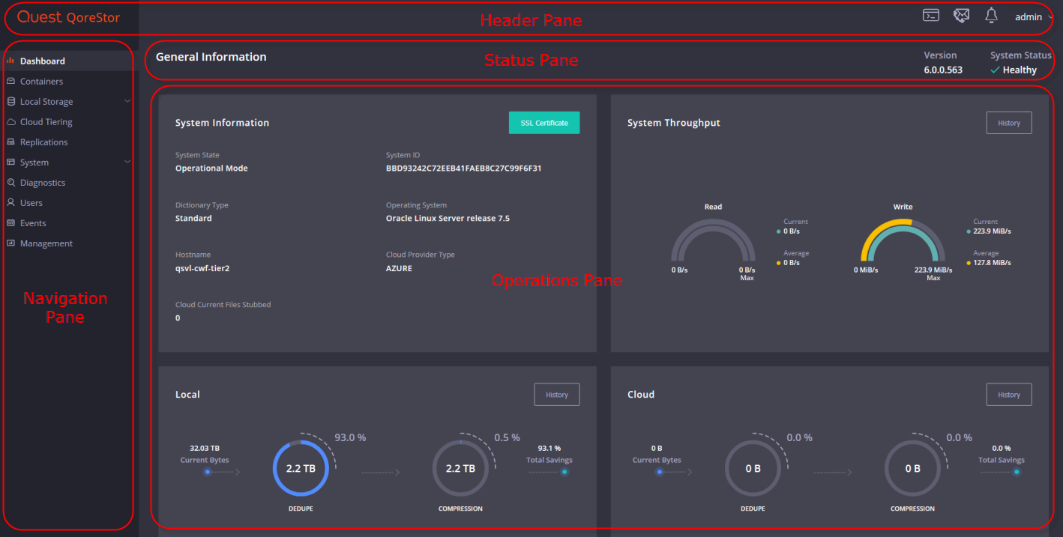This screenshot has height=537, width=1063.
Task: Open History for Local storage panel
Action: (557, 395)
